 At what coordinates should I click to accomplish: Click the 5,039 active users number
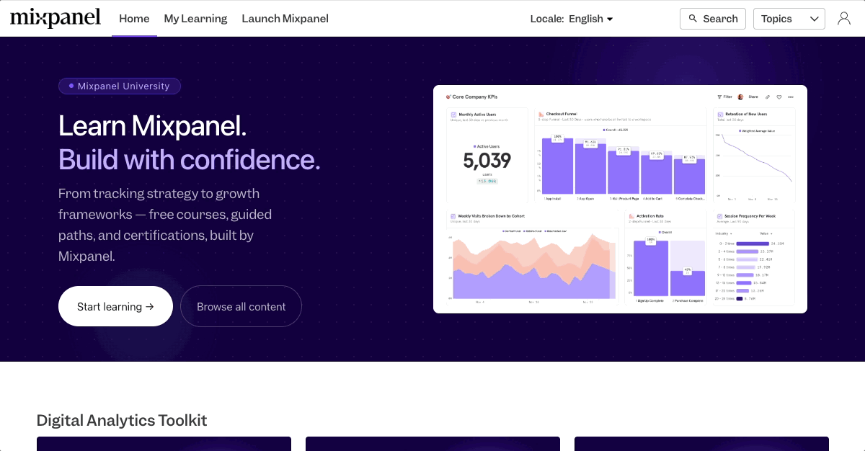487,161
